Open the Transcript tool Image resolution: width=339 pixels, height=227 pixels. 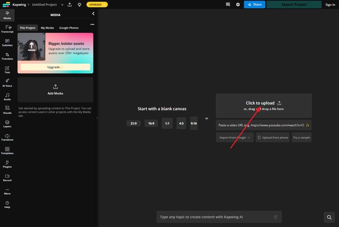(7, 29)
